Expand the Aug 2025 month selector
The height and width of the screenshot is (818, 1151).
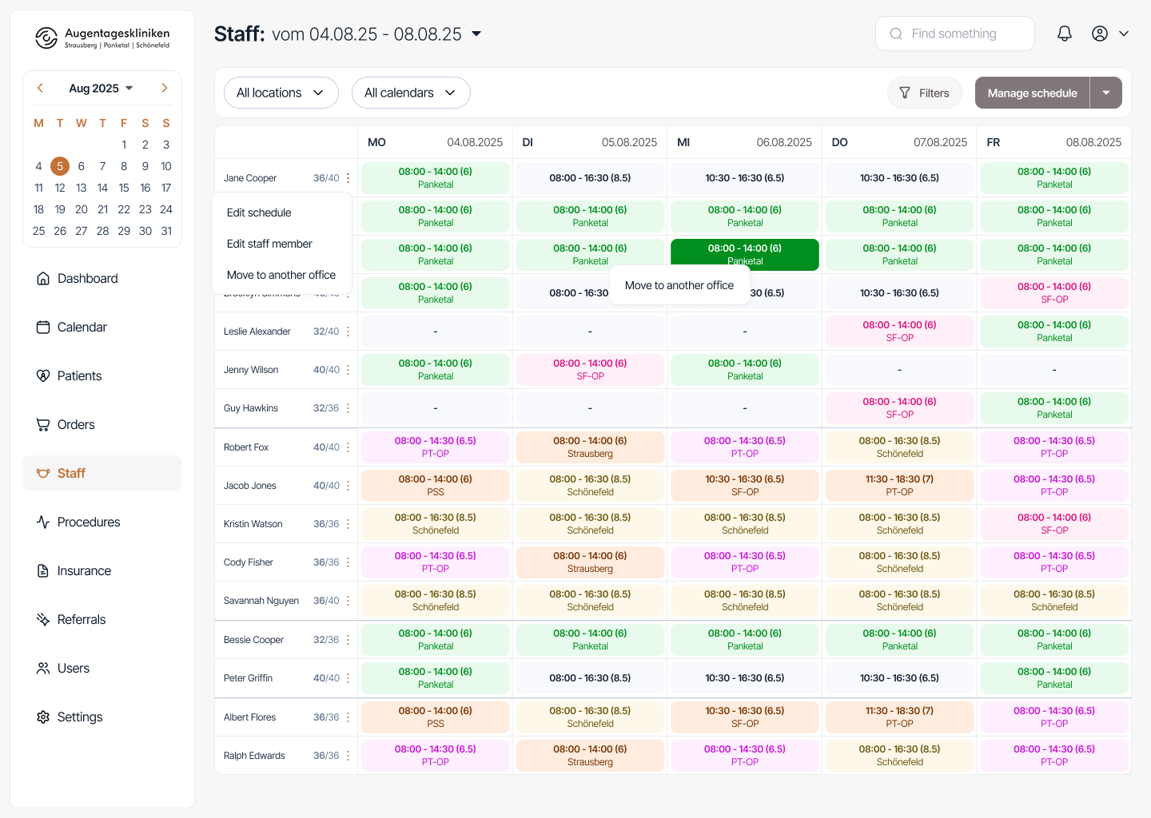pyautogui.click(x=102, y=88)
